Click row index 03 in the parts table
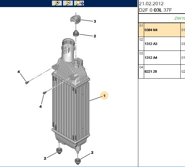 [141, 53]
